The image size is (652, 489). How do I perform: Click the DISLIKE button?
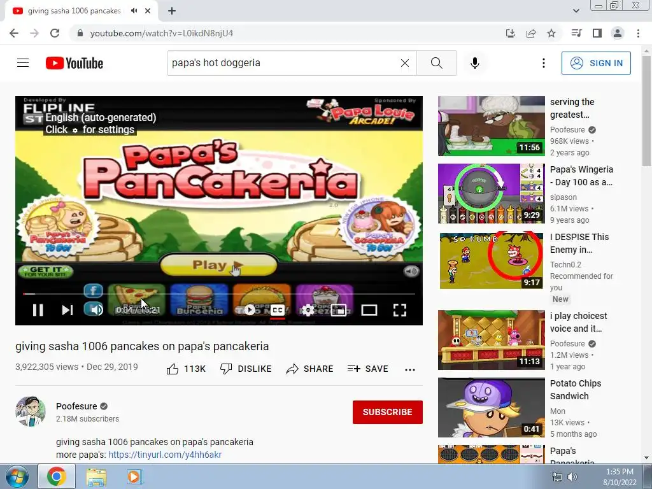pyautogui.click(x=246, y=369)
